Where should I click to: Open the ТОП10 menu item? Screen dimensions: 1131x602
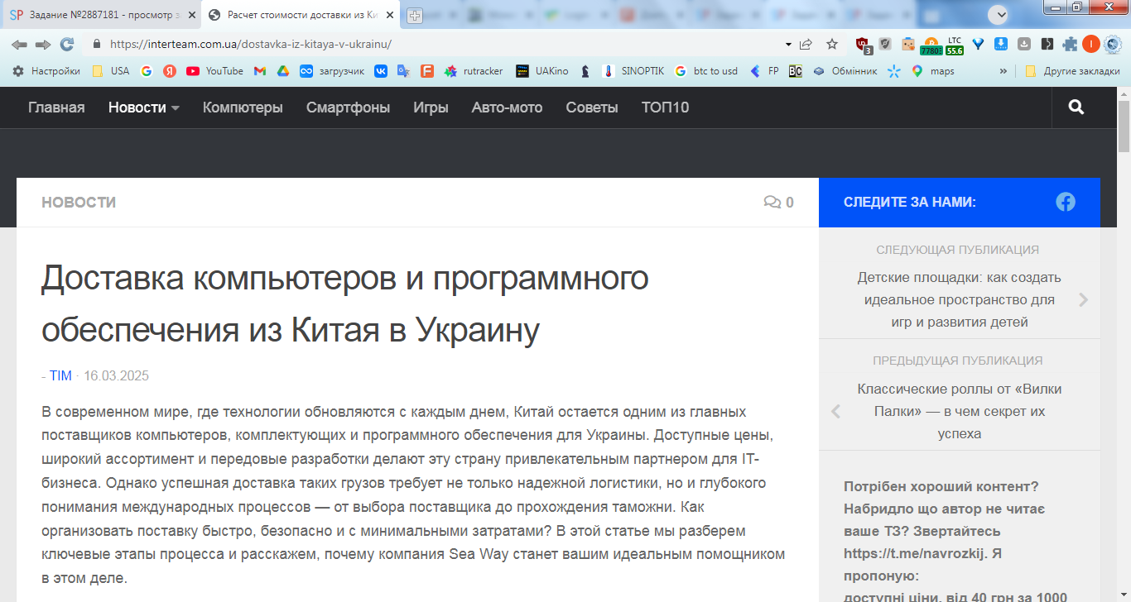coord(666,107)
